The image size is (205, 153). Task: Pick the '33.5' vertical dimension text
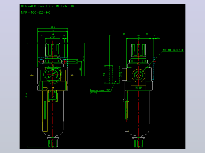tap(80, 68)
